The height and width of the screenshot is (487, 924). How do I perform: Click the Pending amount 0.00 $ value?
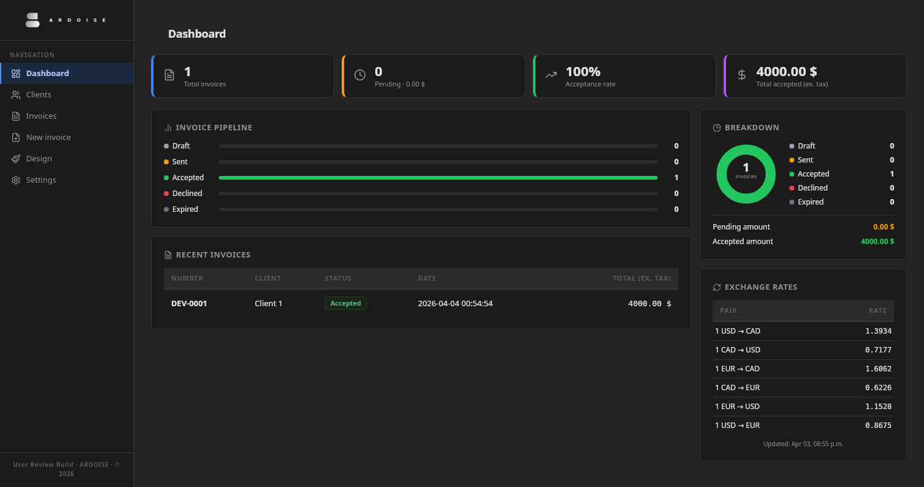pos(883,227)
